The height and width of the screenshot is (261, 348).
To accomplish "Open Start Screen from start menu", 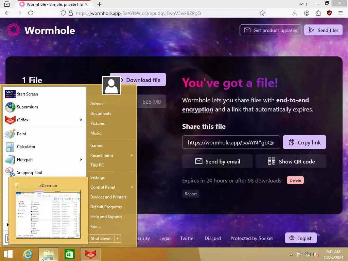I will coord(44,94).
